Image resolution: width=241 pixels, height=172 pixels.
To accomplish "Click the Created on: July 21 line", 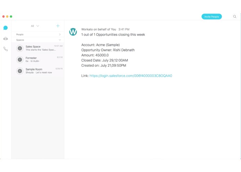I will point(104,65).
